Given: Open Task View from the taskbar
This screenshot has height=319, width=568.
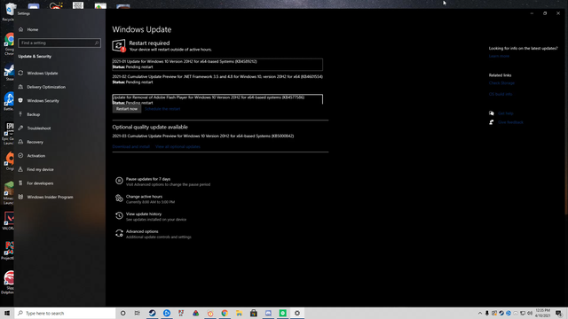Looking at the screenshot, I should (x=138, y=313).
